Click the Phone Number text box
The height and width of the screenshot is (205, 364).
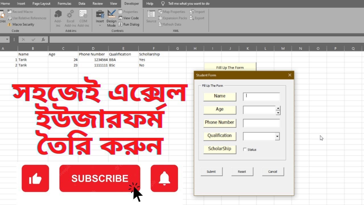tap(261, 123)
